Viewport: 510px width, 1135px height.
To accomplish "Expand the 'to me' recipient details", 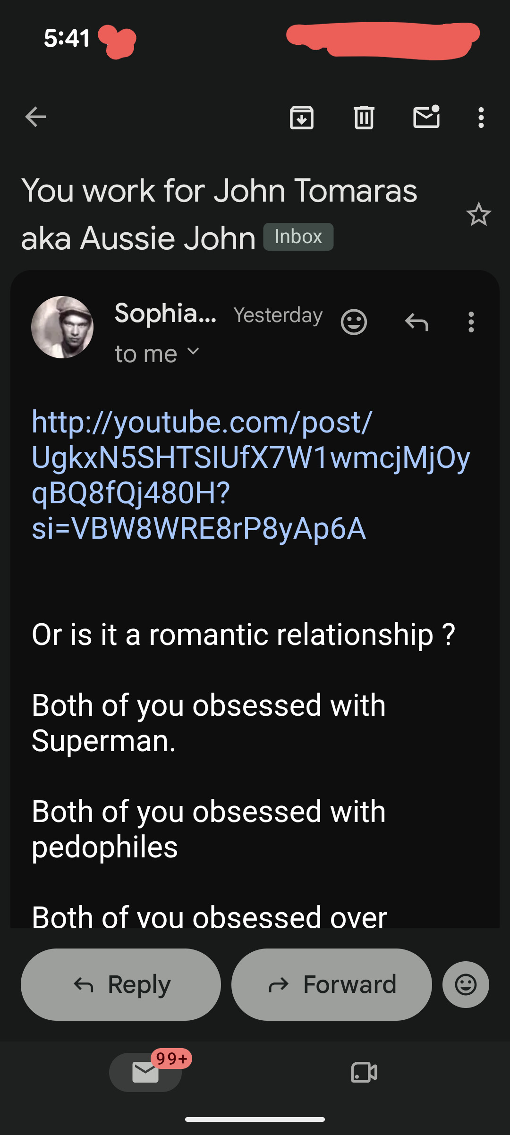I will point(157,354).
